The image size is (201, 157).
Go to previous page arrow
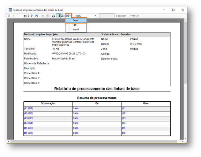coord(13,16)
